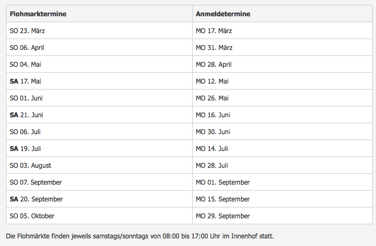
Task: Select the SO 05. Oktober cell
Action: (32, 216)
